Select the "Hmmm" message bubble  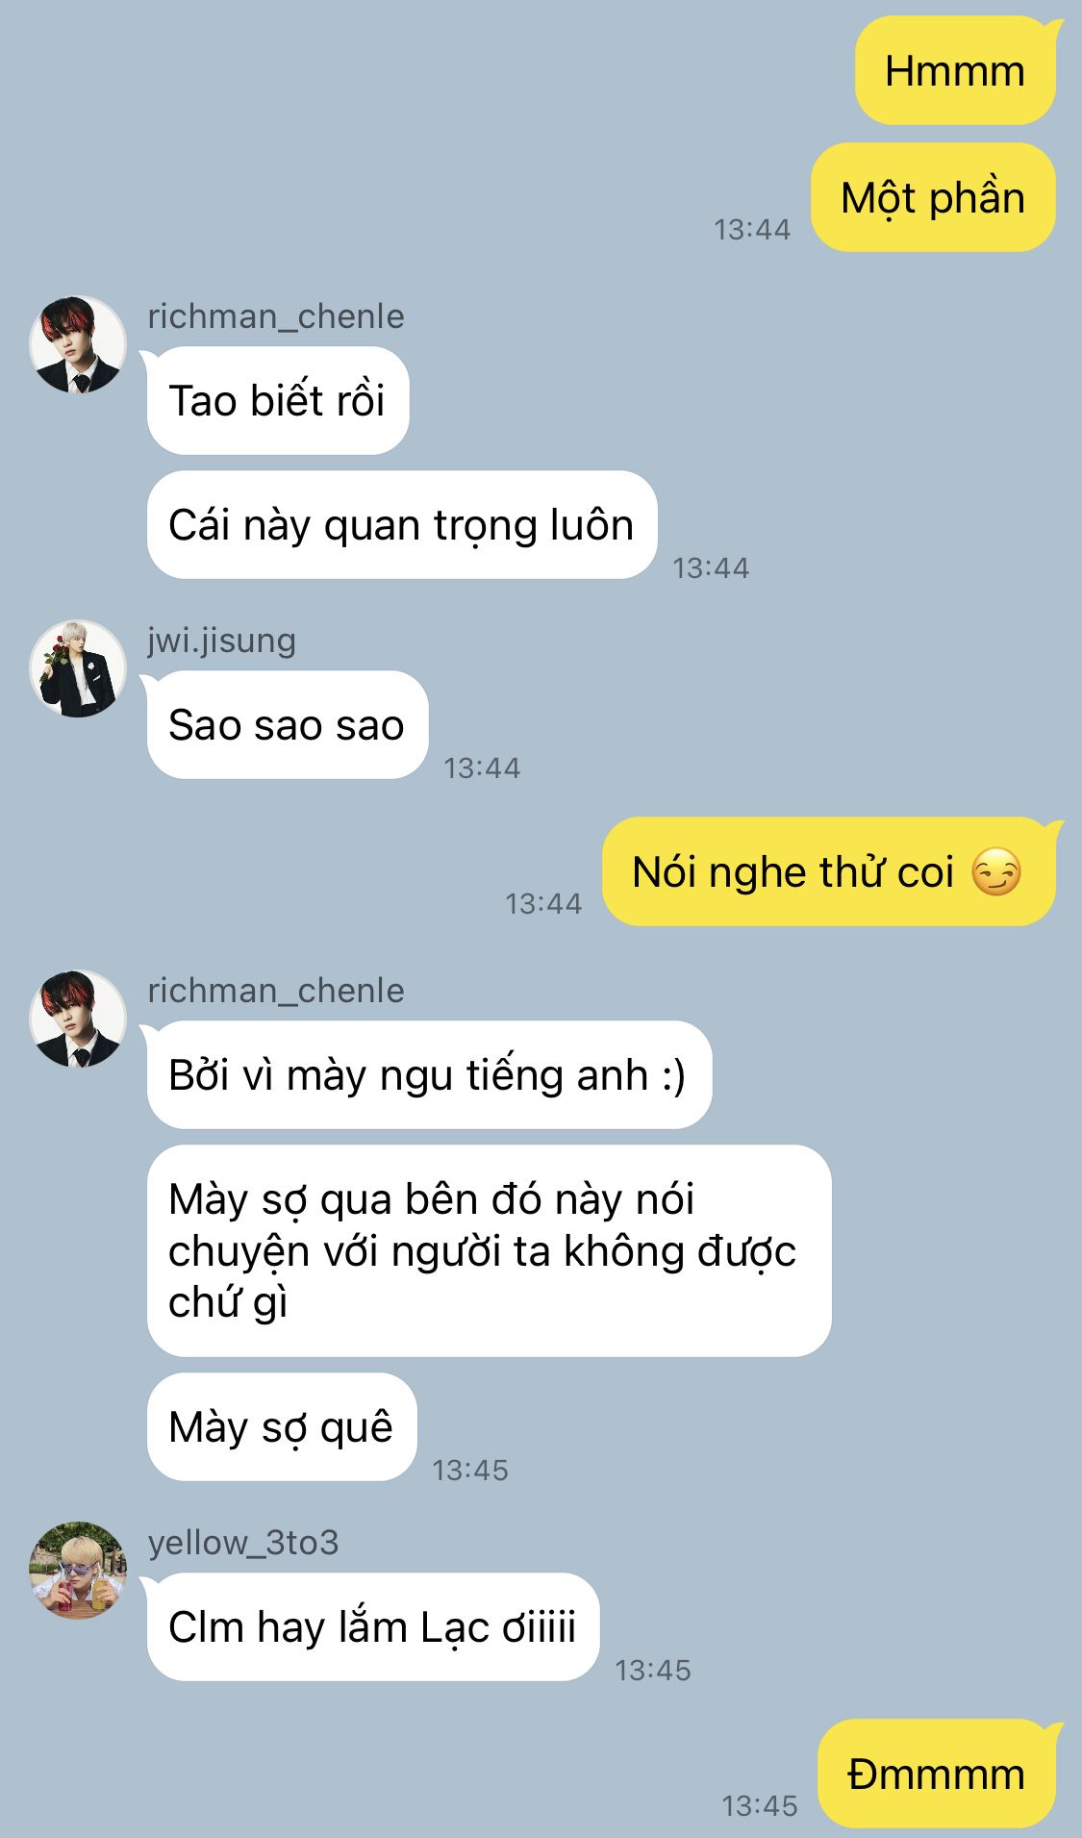coord(955,71)
